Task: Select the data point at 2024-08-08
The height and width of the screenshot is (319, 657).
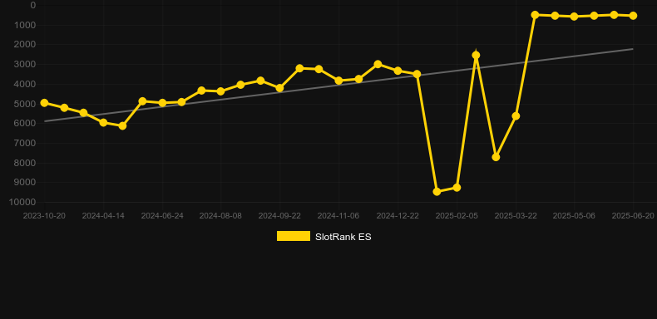Action: (x=221, y=91)
